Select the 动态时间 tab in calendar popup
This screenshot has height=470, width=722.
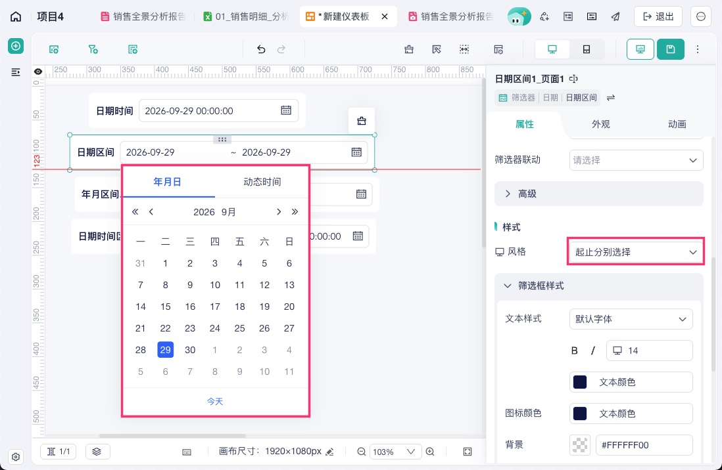pyautogui.click(x=262, y=182)
